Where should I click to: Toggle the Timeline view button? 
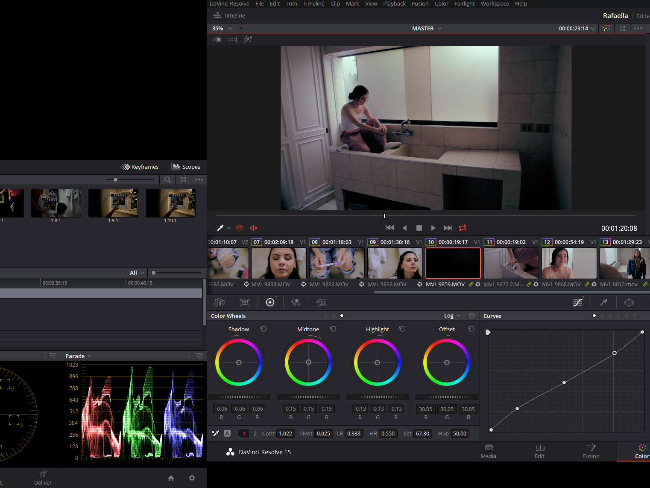229,15
